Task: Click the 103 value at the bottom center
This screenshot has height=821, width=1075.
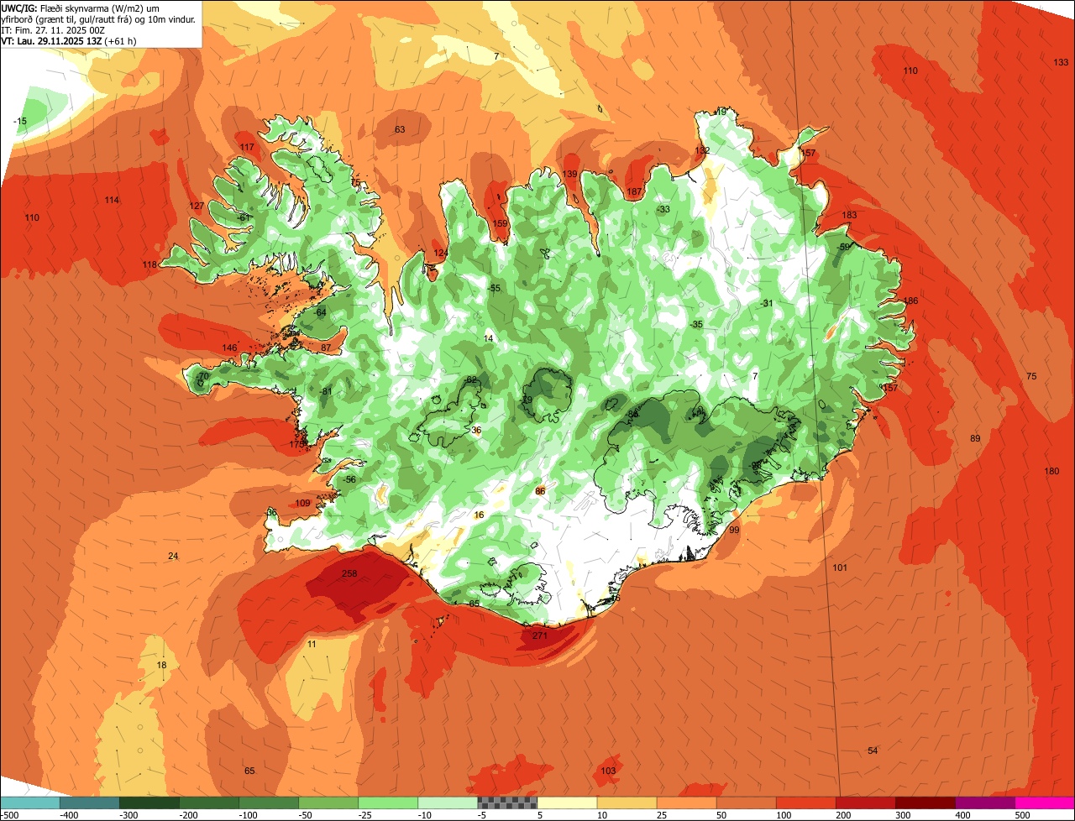Action: click(x=609, y=771)
